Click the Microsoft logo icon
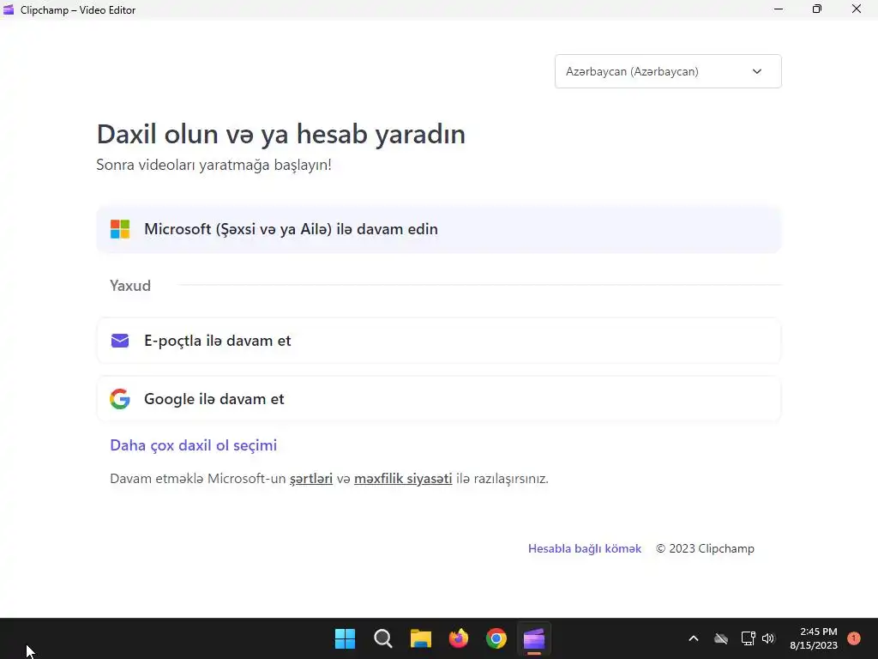The image size is (878, 659). (120, 229)
